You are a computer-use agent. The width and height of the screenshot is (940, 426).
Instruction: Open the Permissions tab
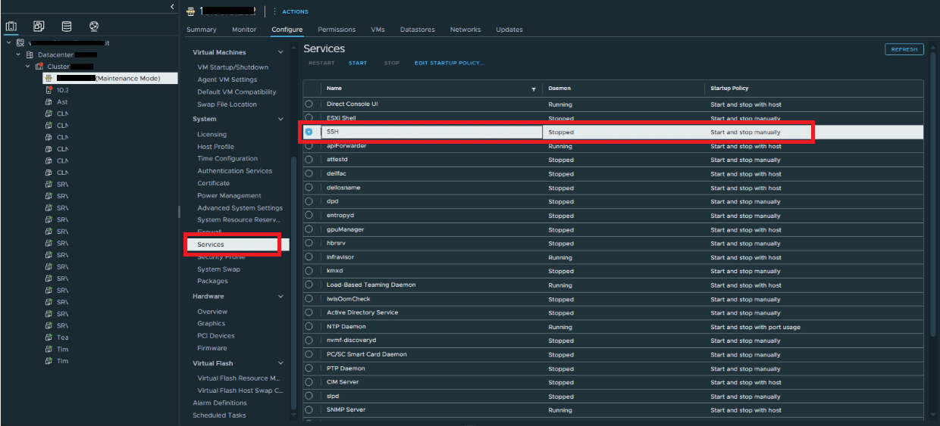pos(337,30)
